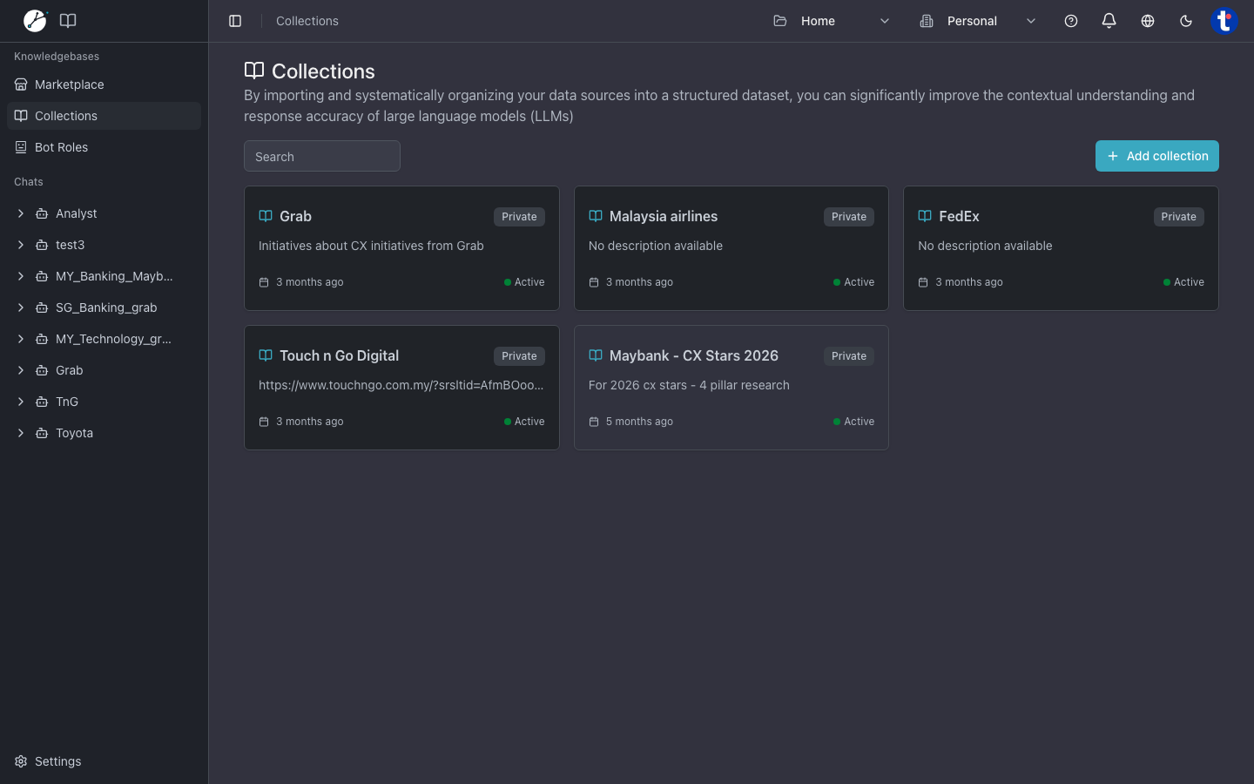The image size is (1254, 784).
Task: Open the Home folder dropdown
Action: pyautogui.click(x=832, y=21)
